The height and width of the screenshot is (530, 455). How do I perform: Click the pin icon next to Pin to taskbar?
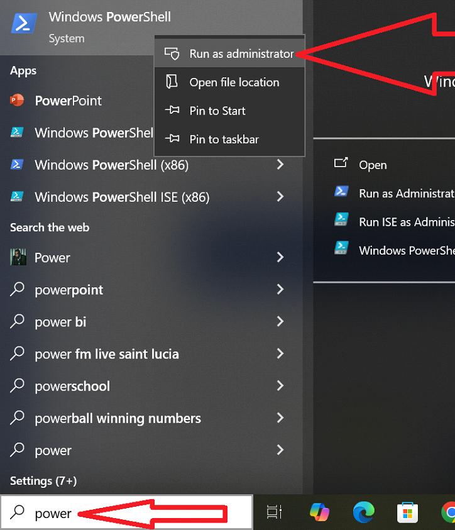172,138
